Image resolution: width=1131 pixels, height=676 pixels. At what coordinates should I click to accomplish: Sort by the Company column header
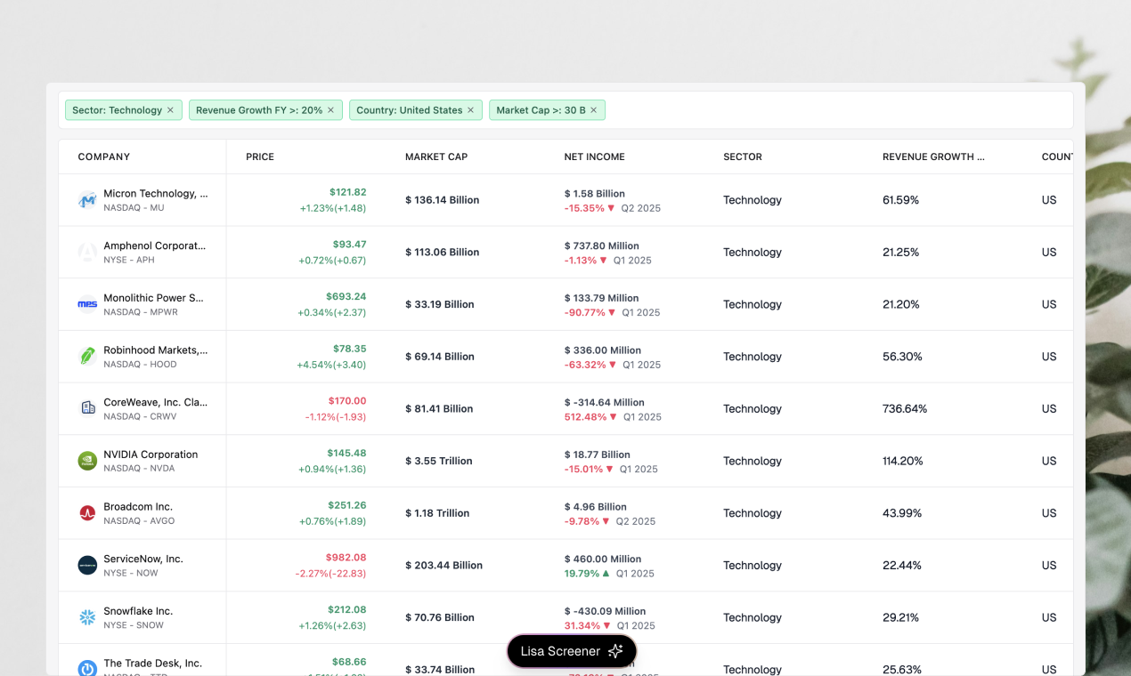point(104,157)
